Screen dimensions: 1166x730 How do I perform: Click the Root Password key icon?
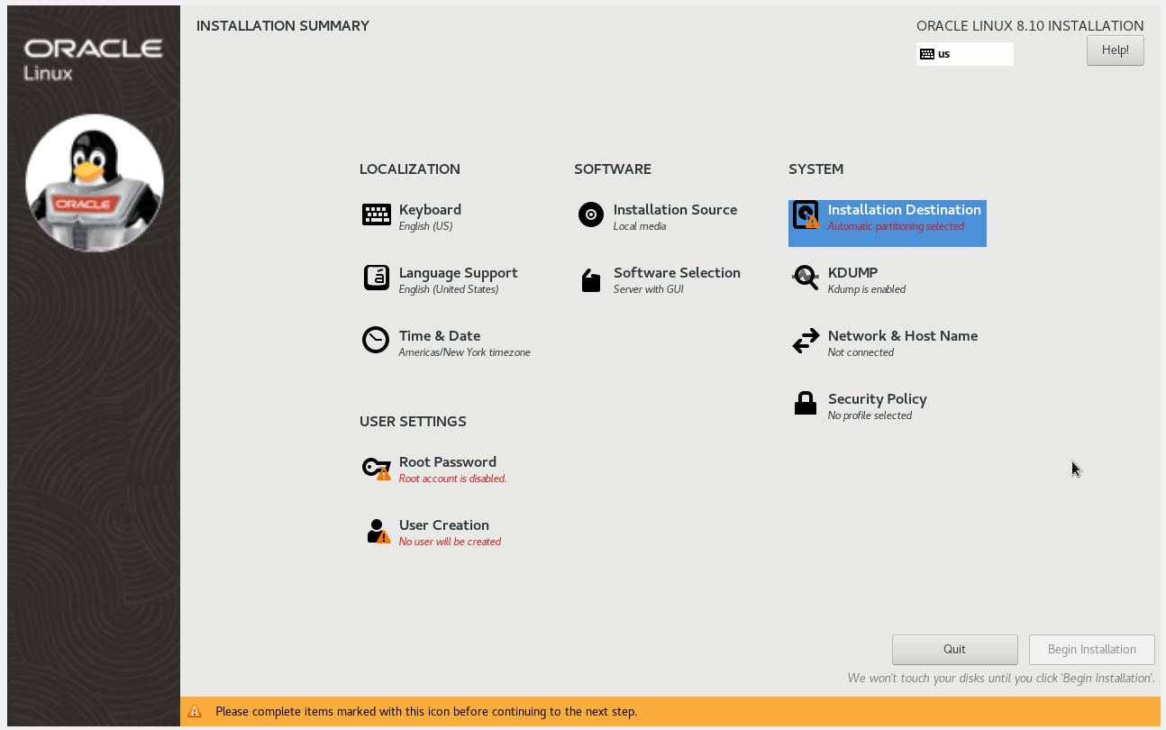pyautogui.click(x=377, y=468)
